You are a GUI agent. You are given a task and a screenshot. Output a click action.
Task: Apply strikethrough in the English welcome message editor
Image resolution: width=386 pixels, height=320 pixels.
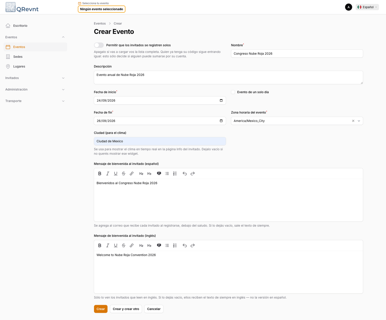pyautogui.click(x=124, y=246)
